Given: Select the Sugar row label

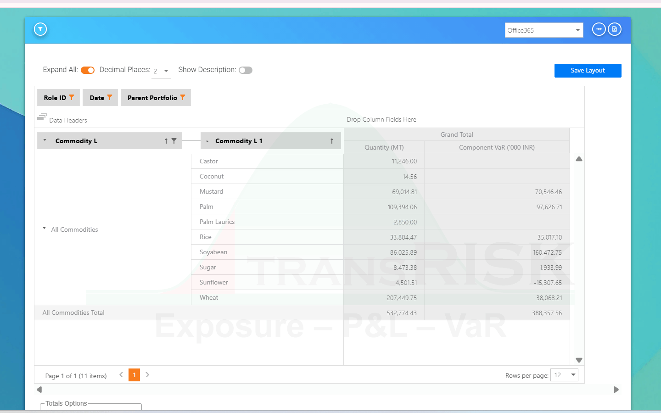Looking at the screenshot, I should (x=208, y=267).
